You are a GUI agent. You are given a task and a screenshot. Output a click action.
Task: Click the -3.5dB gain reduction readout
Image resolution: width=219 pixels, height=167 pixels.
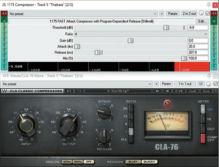[x=16, y=67]
